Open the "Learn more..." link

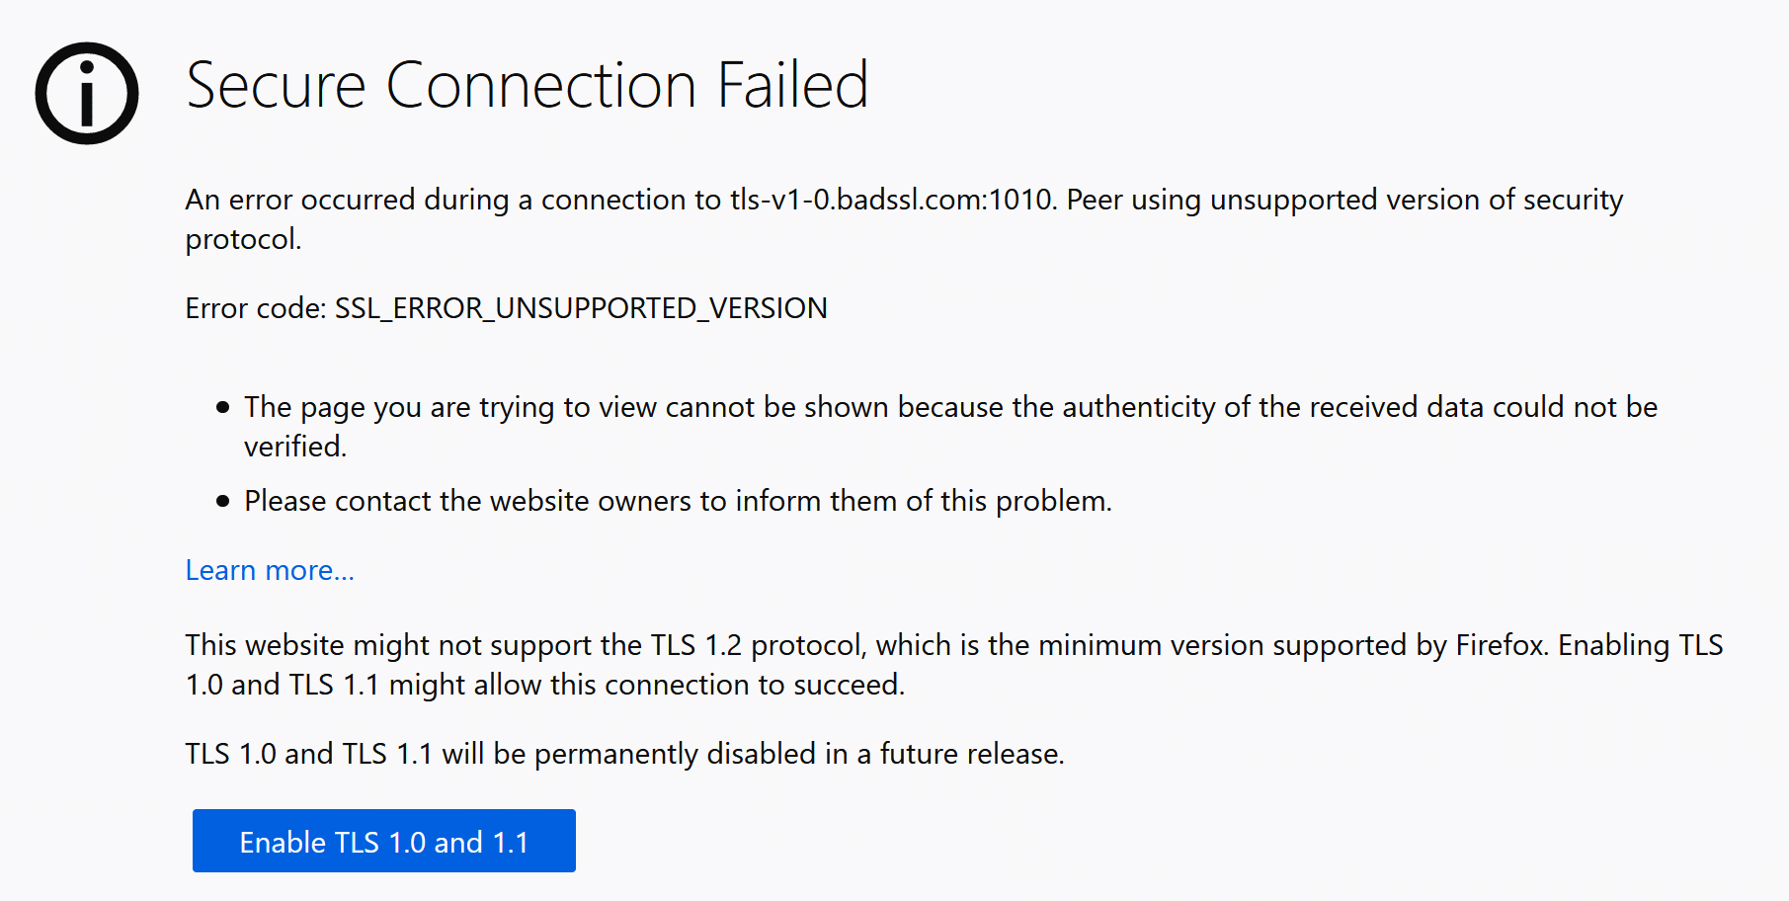(270, 570)
